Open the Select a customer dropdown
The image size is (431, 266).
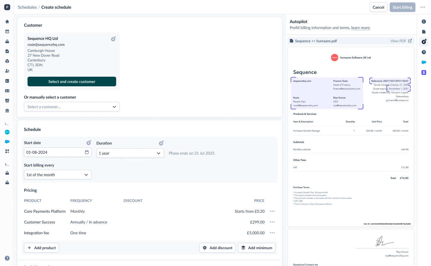72,107
